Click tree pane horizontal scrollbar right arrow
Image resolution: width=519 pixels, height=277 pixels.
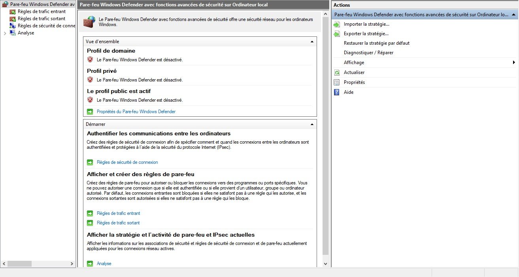(72, 264)
